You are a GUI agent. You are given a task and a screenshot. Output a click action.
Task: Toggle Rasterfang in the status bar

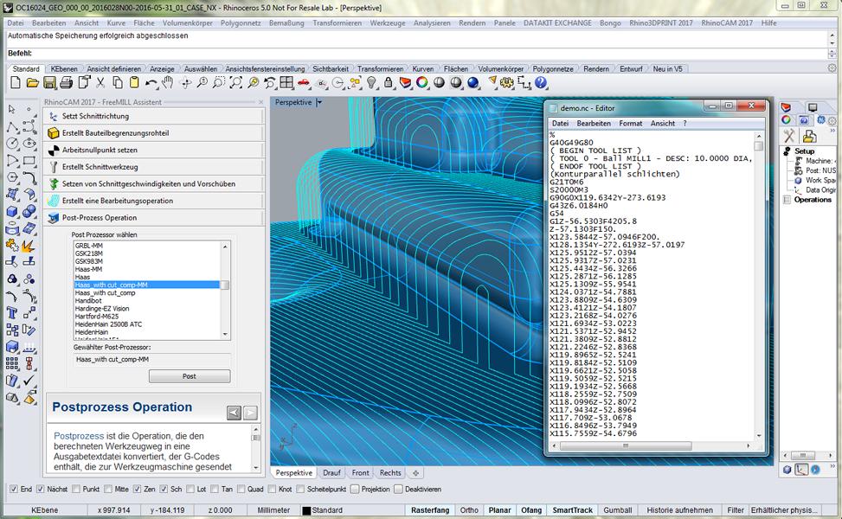point(430,509)
